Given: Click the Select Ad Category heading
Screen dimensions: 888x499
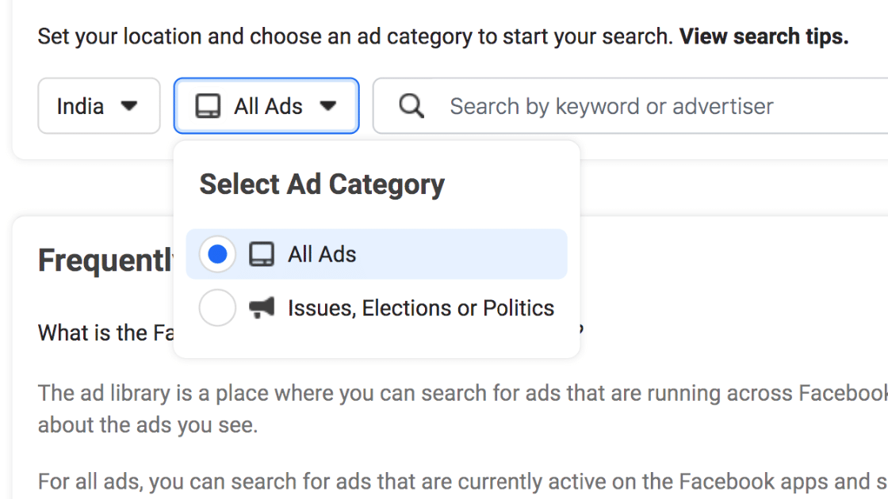Looking at the screenshot, I should click(x=321, y=184).
